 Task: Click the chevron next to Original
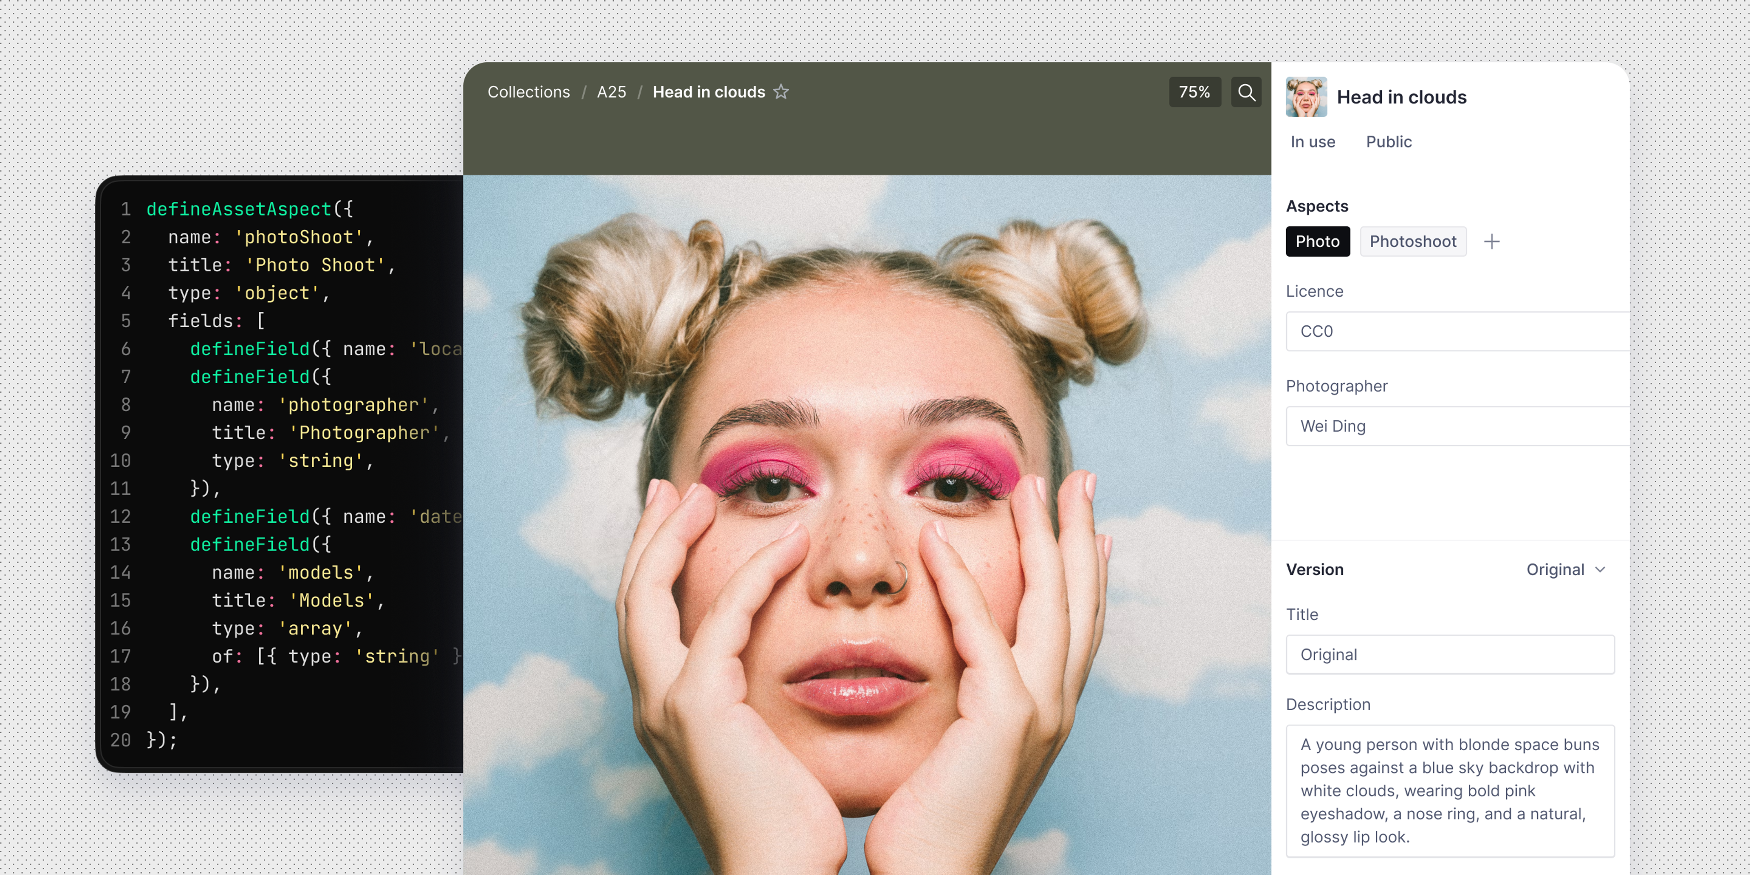coord(1600,569)
